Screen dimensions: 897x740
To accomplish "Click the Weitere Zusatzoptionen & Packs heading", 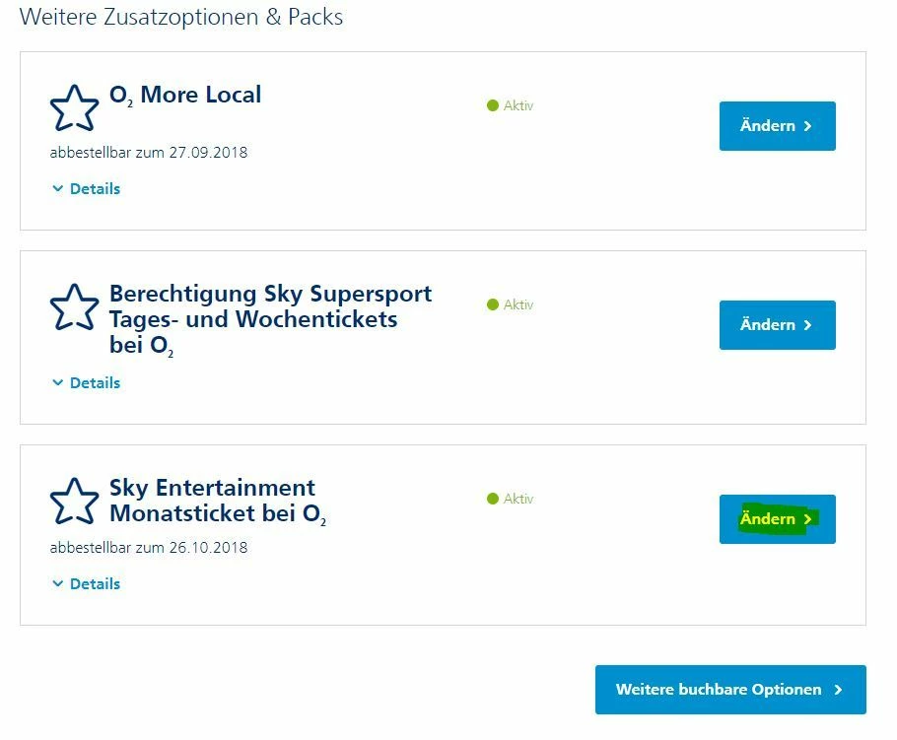I will (x=181, y=17).
